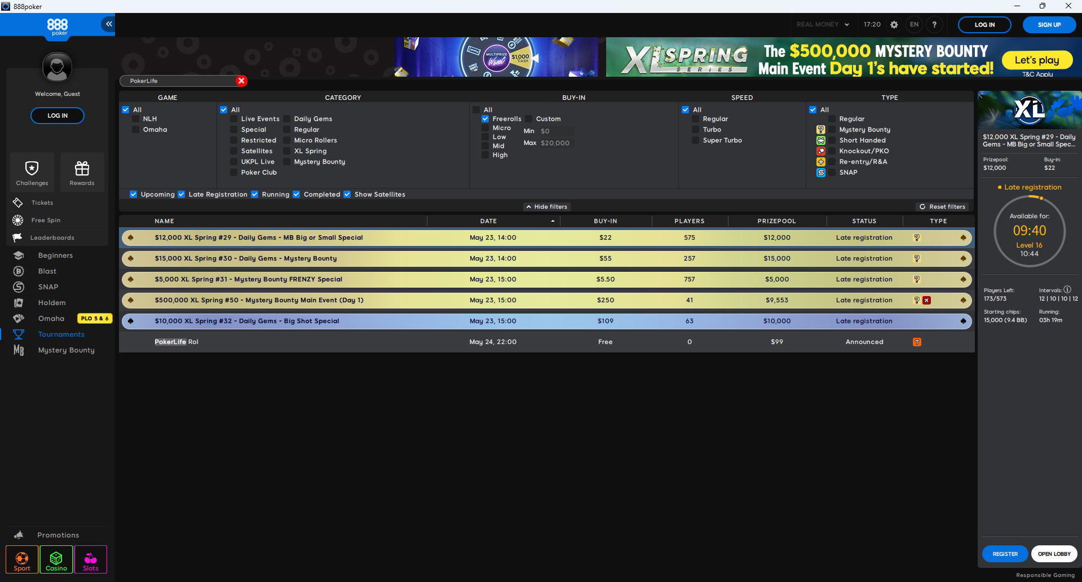Click the guest avatar icon
The height and width of the screenshot is (582, 1082).
coord(57,67)
